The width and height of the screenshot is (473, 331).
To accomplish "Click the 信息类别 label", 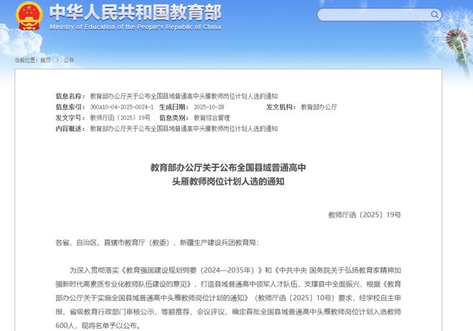I will (174, 118).
